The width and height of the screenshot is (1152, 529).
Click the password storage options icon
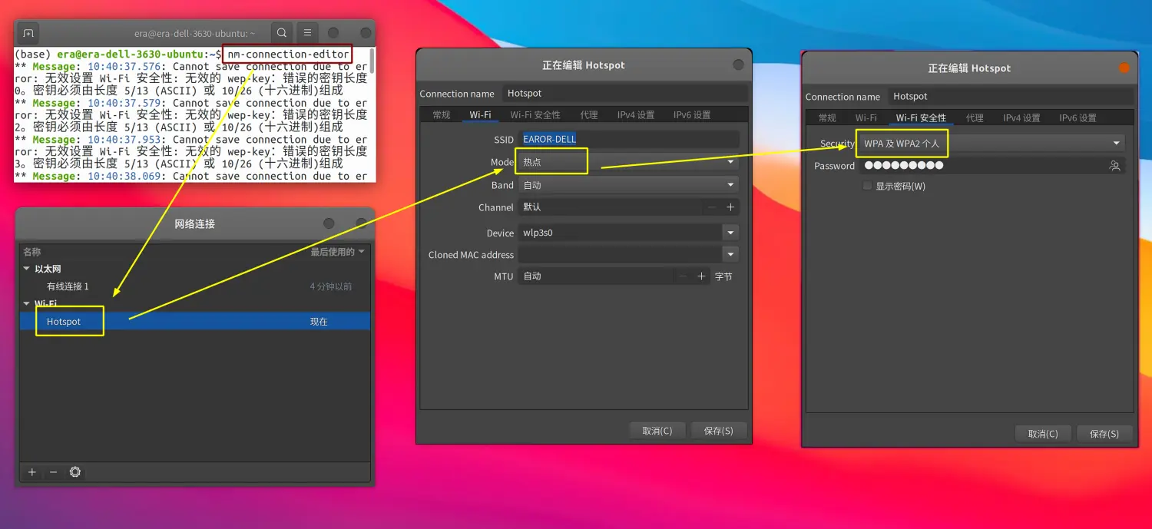(1114, 166)
